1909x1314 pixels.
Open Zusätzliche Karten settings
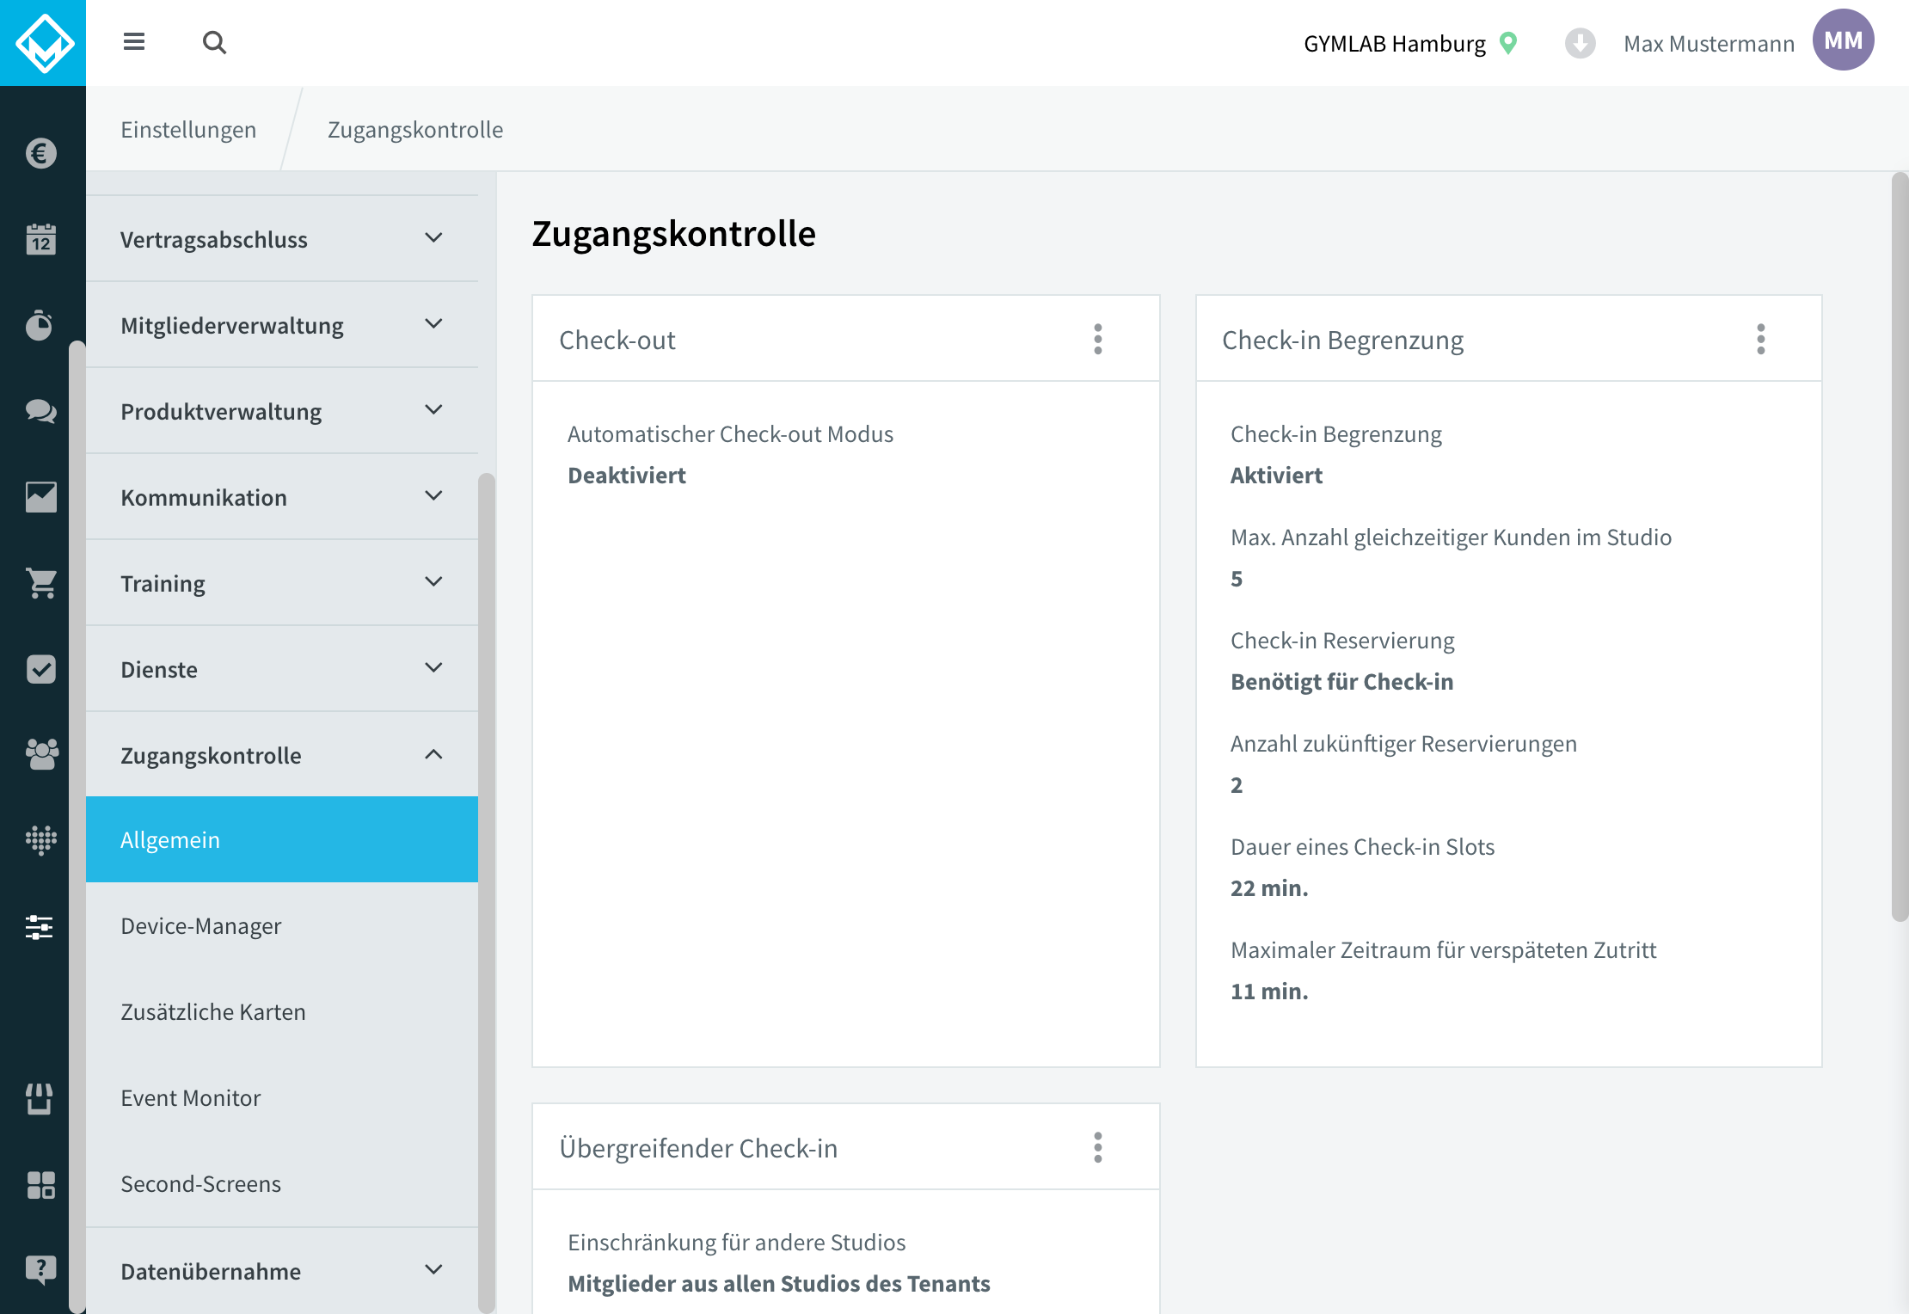pyautogui.click(x=282, y=1011)
